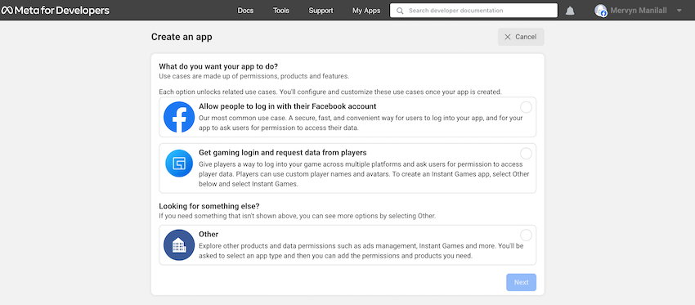Click the Mervyn Manilall profile avatar

601,11
